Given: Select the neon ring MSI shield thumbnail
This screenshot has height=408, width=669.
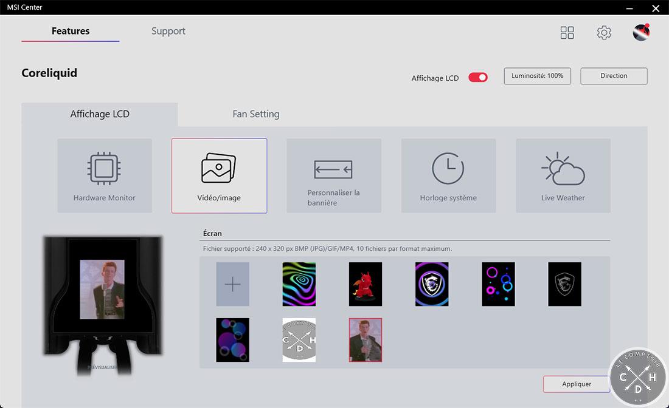Looking at the screenshot, I should pyautogui.click(x=432, y=284).
